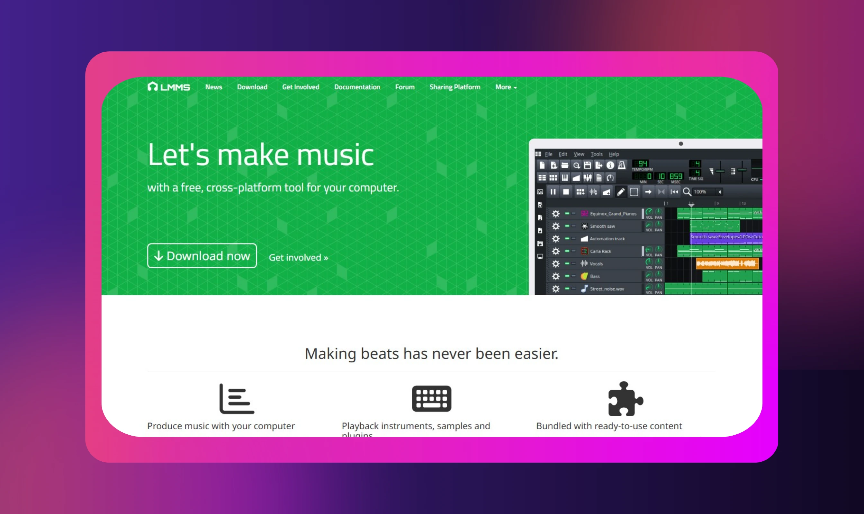The width and height of the screenshot is (864, 514).
Task: Open the Get Involved nav link
Action: pyautogui.click(x=301, y=87)
